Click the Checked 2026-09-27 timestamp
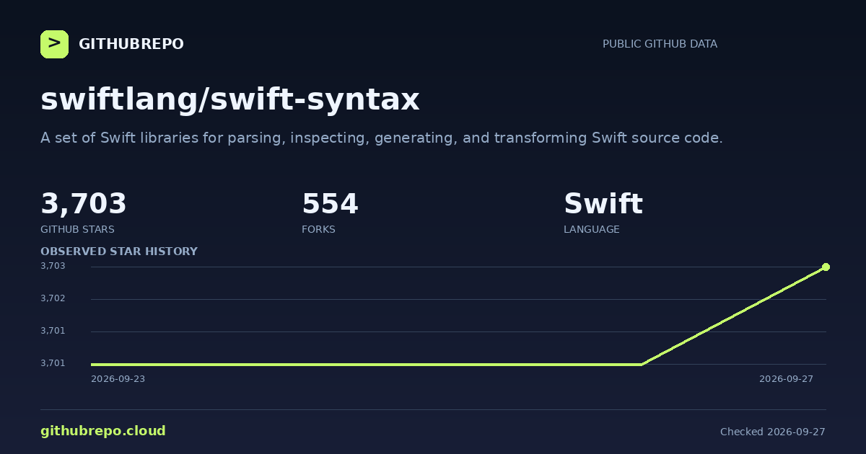Image resolution: width=866 pixels, height=454 pixels. click(x=773, y=432)
